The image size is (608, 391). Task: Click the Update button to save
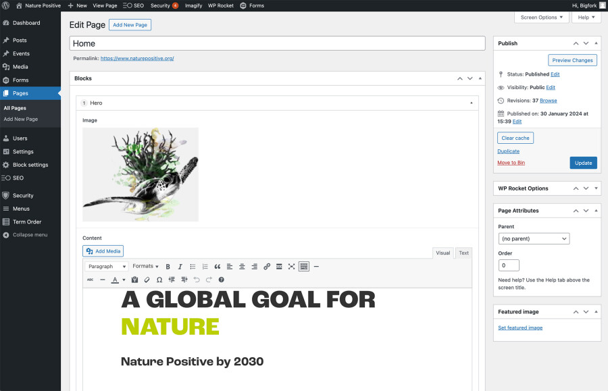pos(582,163)
